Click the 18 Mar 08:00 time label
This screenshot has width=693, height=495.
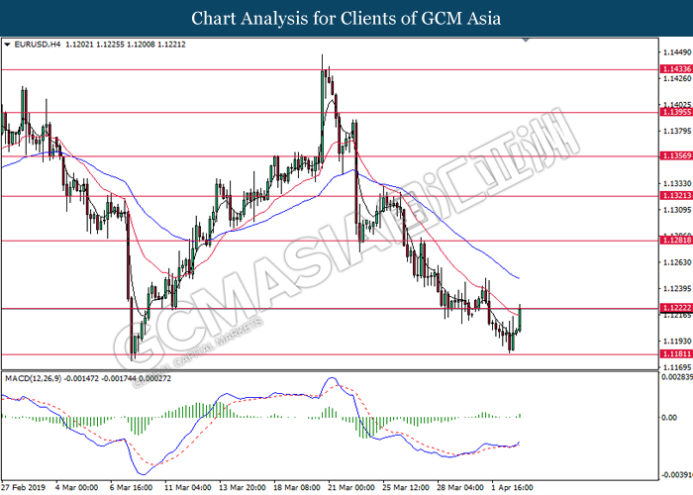click(297, 487)
